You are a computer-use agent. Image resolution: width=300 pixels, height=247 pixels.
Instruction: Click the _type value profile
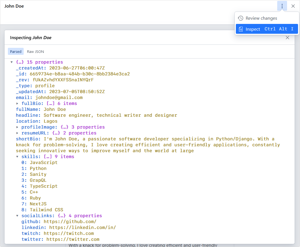pyautogui.click(x=45, y=86)
